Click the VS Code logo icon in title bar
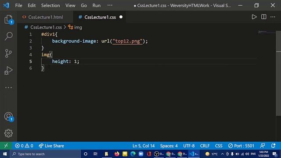The width and height of the screenshot is (281, 158). pos(7,5)
